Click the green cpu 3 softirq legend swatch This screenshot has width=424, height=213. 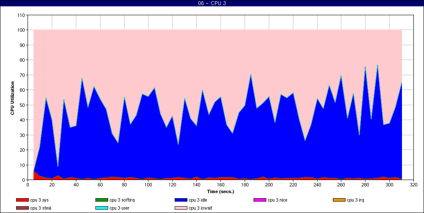coord(101,200)
